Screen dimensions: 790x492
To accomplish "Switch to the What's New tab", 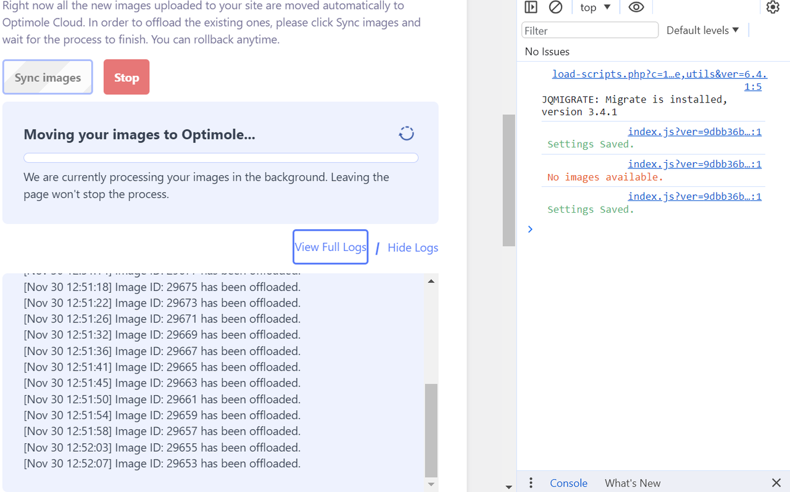I will point(633,483).
